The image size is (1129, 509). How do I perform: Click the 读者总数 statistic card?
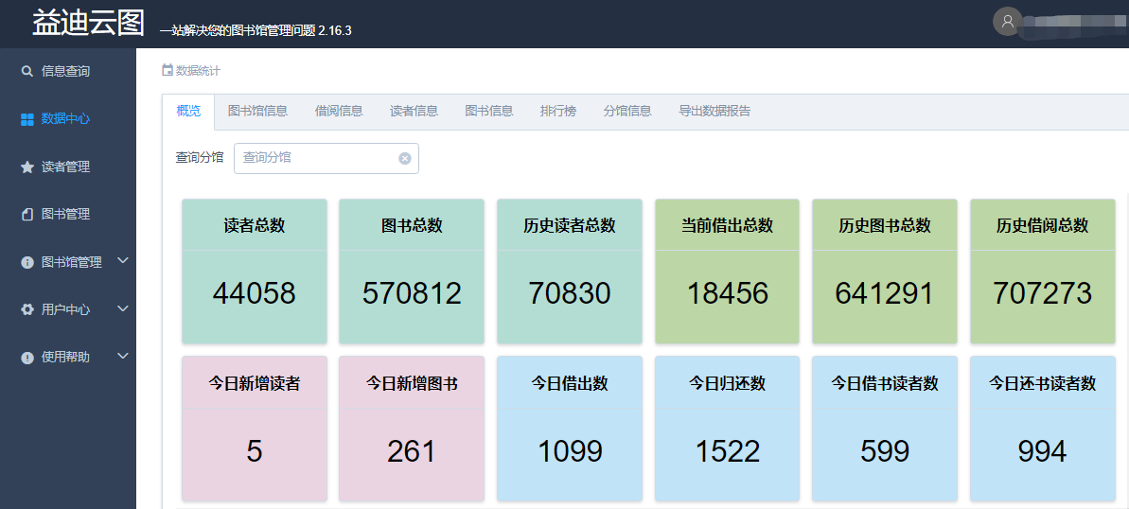pos(255,271)
